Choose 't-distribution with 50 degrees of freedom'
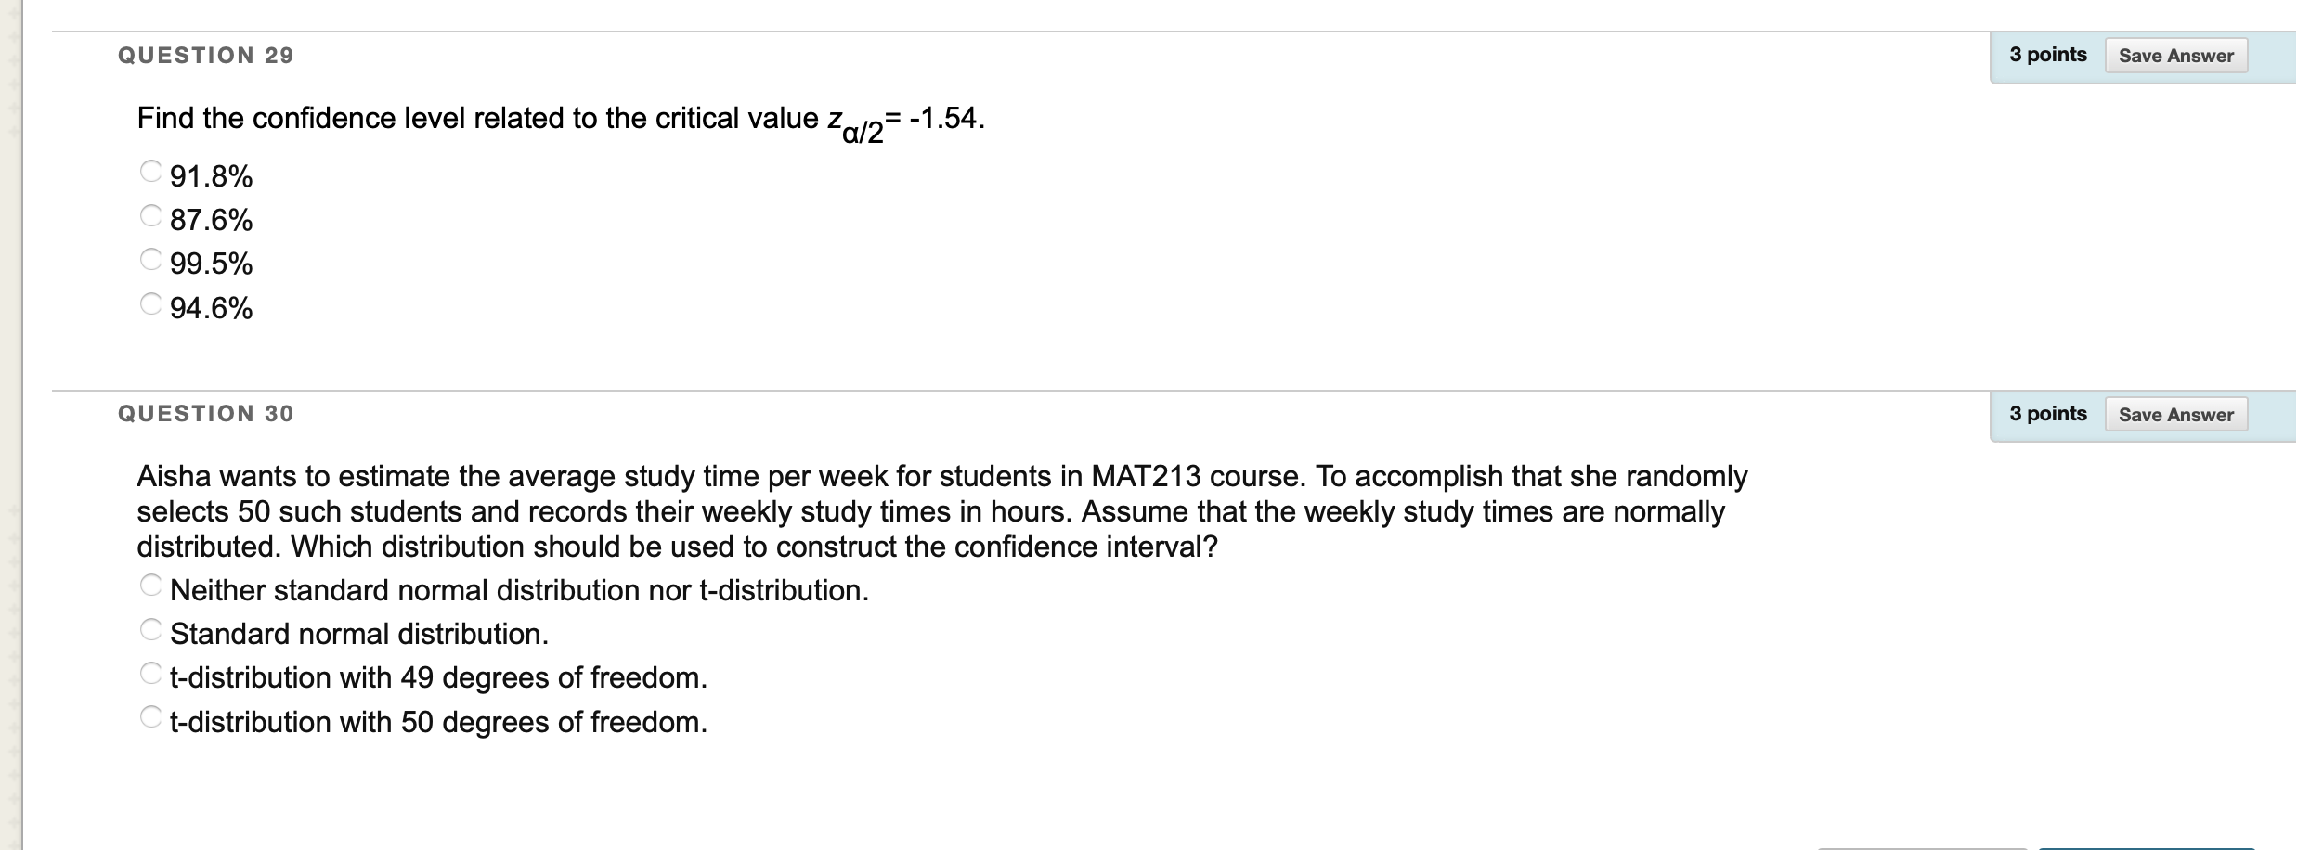The height and width of the screenshot is (850, 2310). [x=150, y=715]
